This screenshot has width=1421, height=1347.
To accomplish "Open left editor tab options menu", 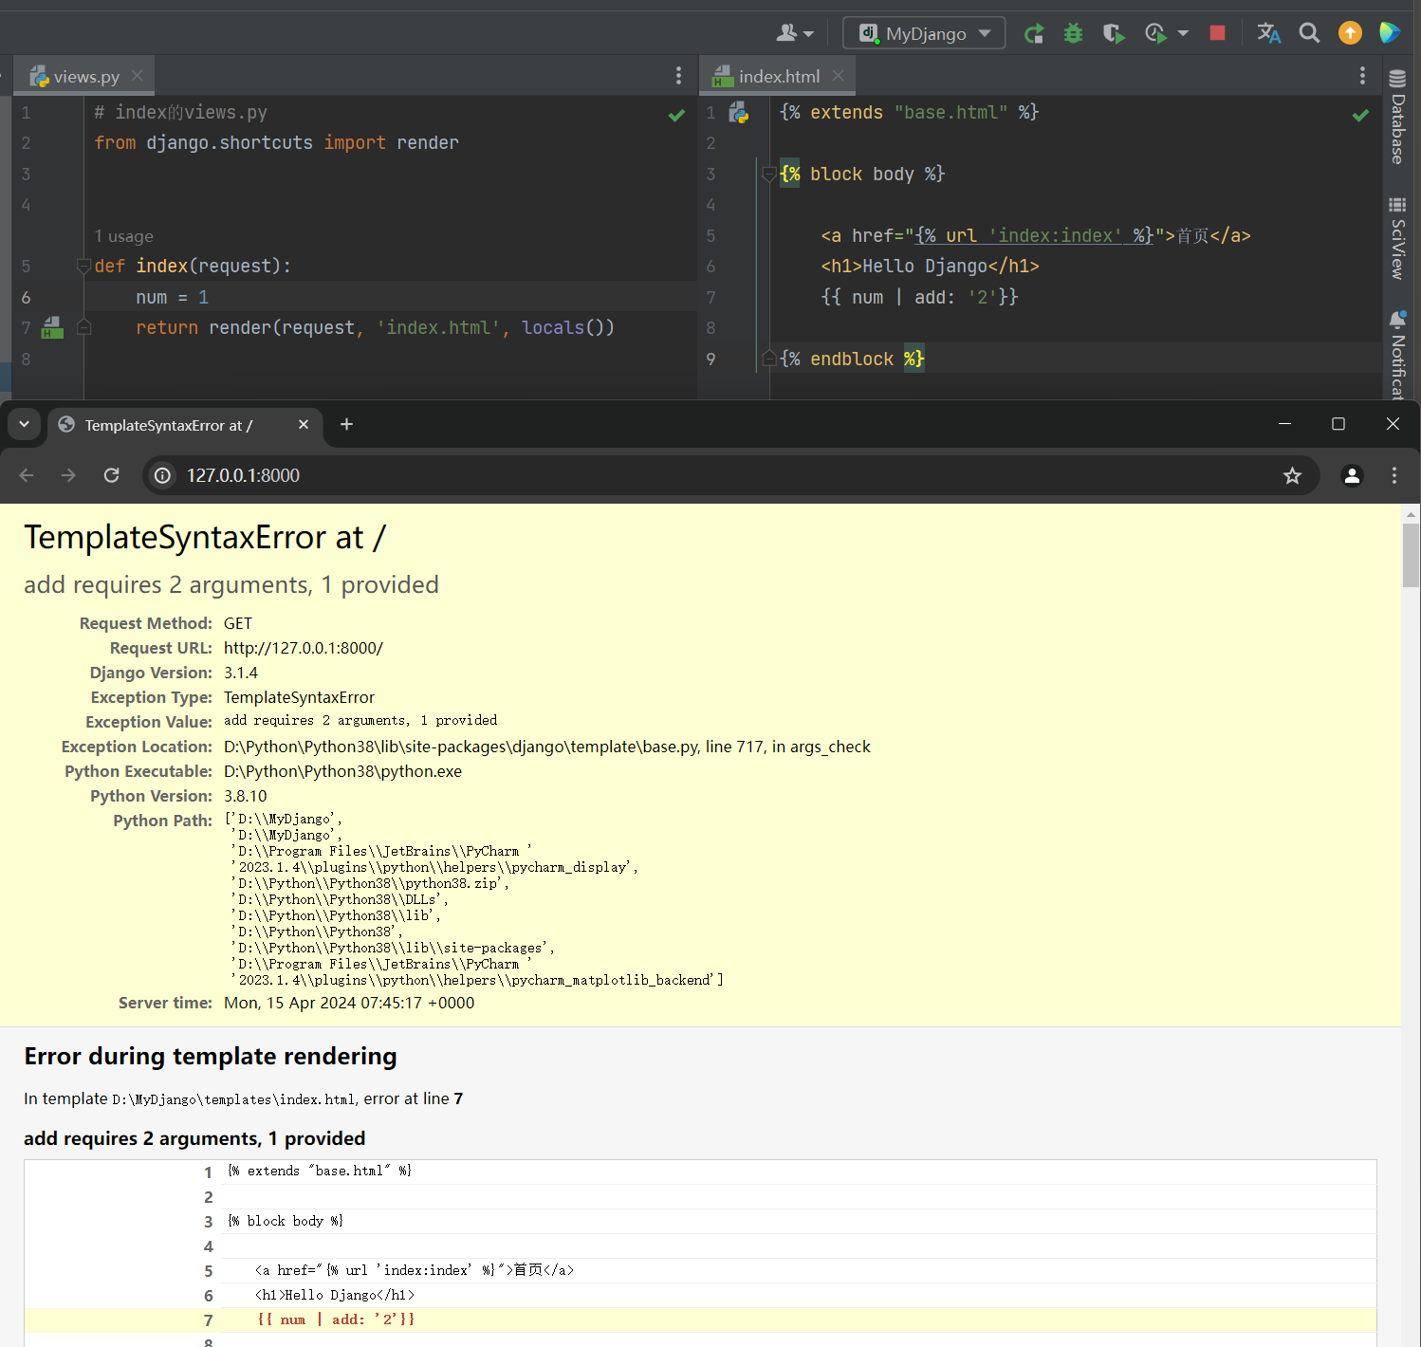I will pyautogui.click(x=678, y=76).
